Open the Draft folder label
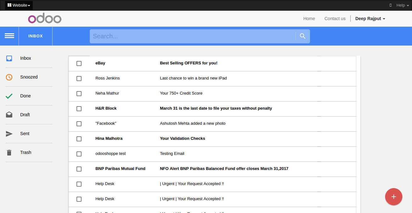Screen dimensions: 412x213 pyautogui.click(x=25, y=115)
